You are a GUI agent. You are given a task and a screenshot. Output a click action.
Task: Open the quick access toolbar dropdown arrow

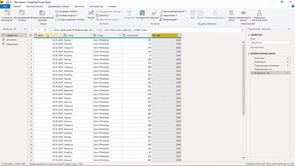point(11,2)
